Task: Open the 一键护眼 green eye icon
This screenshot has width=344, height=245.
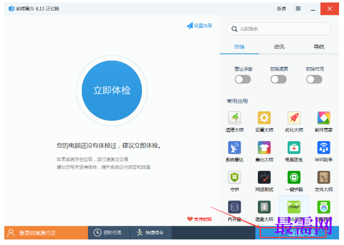Action: point(294,177)
